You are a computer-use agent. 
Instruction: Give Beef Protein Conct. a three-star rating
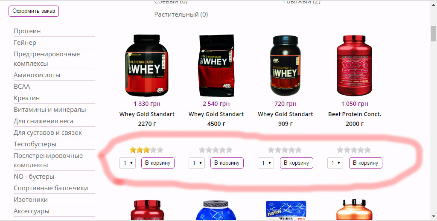point(354,150)
